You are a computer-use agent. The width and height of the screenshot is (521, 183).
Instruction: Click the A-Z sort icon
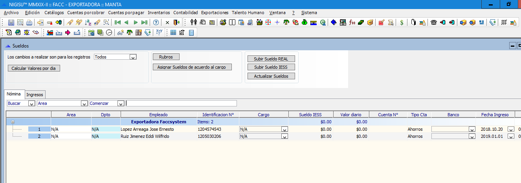(x=88, y=22)
